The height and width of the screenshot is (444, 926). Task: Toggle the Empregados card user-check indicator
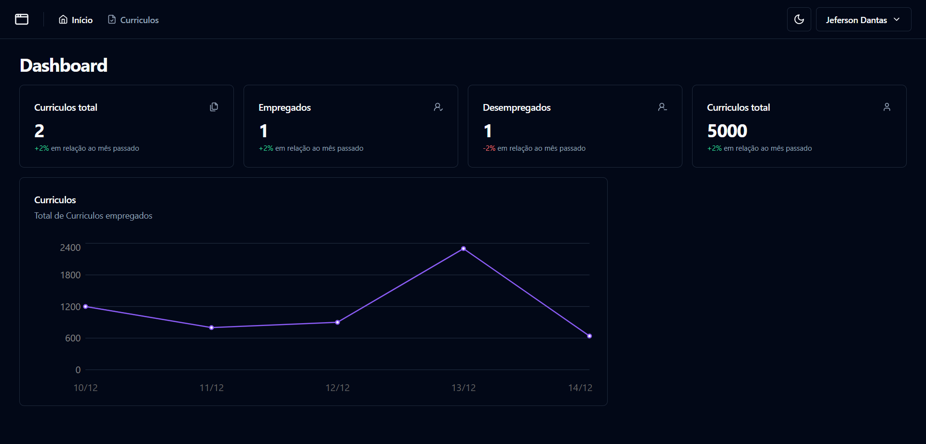point(438,107)
